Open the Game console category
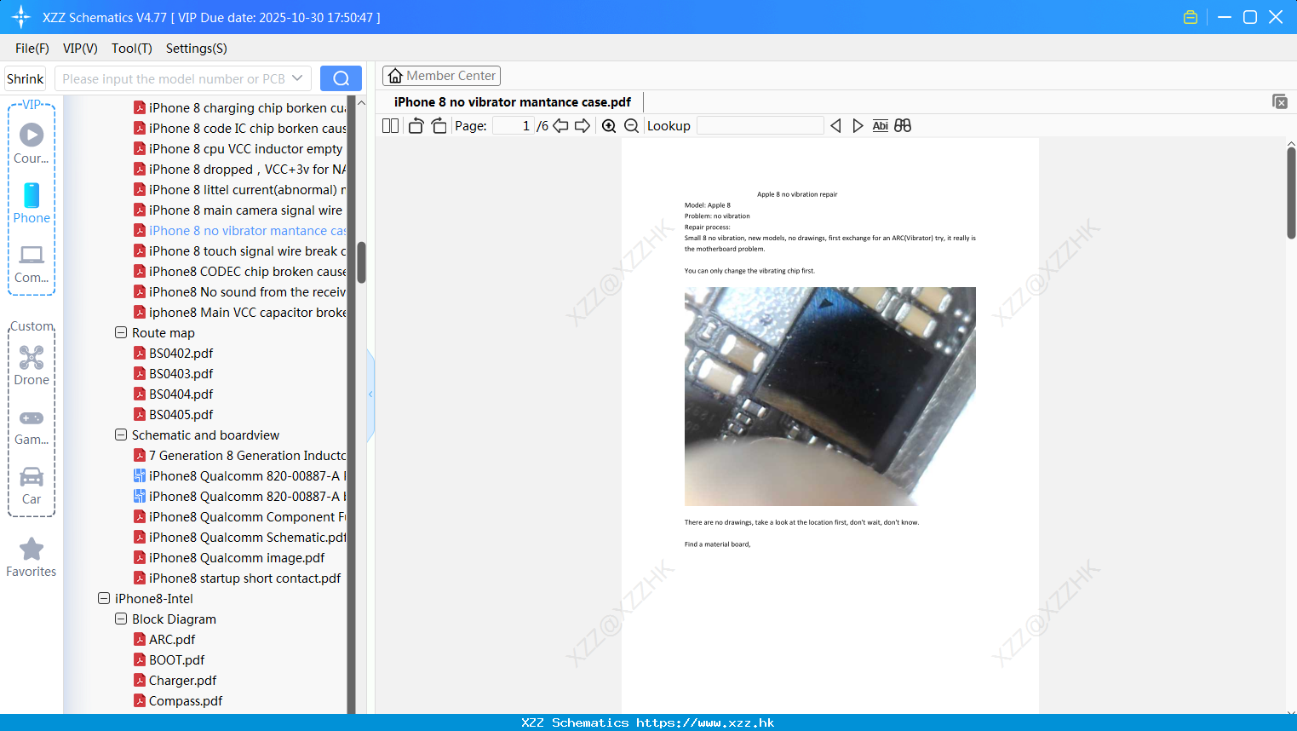This screenshot has width=1297, height=731. point(32,426)
